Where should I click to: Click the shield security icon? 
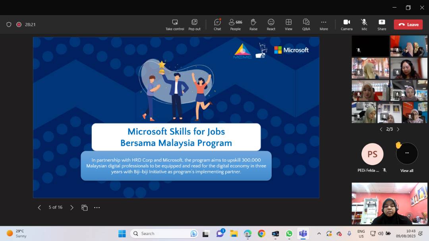(x=9, y=24)
